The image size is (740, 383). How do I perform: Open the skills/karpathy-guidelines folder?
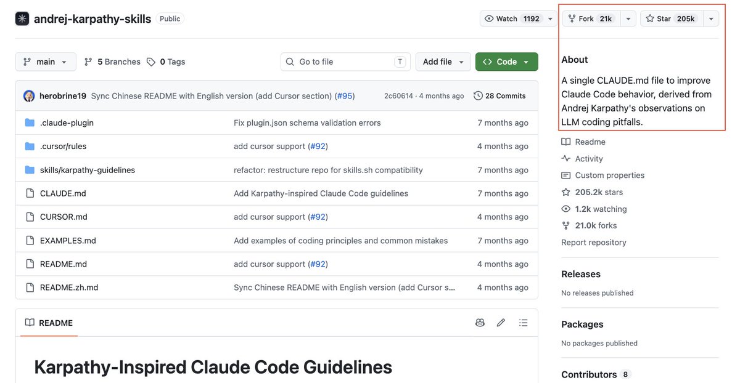coord(88,170)
